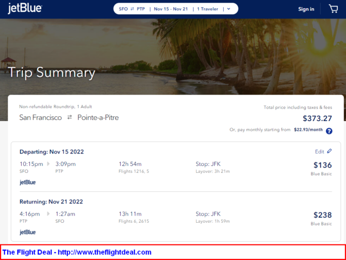Click Layover: 1h 59m text
The height and width of the screenshot is (260, 346).
pyautogui.click(x=213, y=221)
